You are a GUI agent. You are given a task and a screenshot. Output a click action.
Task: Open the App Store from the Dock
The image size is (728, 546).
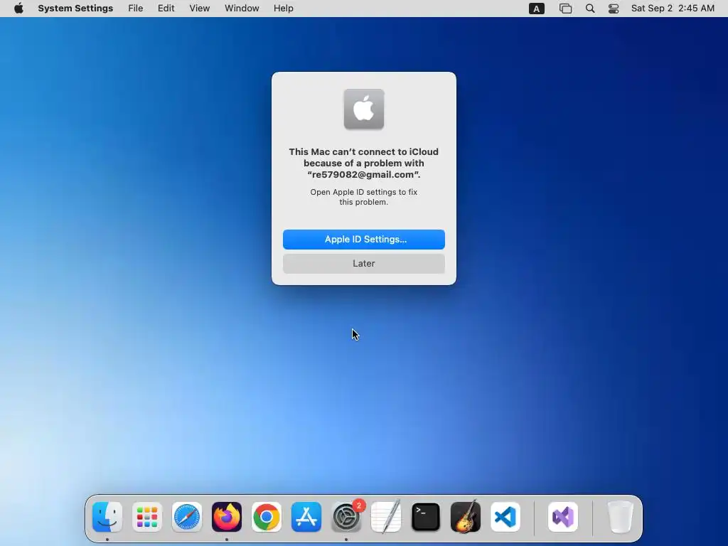[306, 517]
